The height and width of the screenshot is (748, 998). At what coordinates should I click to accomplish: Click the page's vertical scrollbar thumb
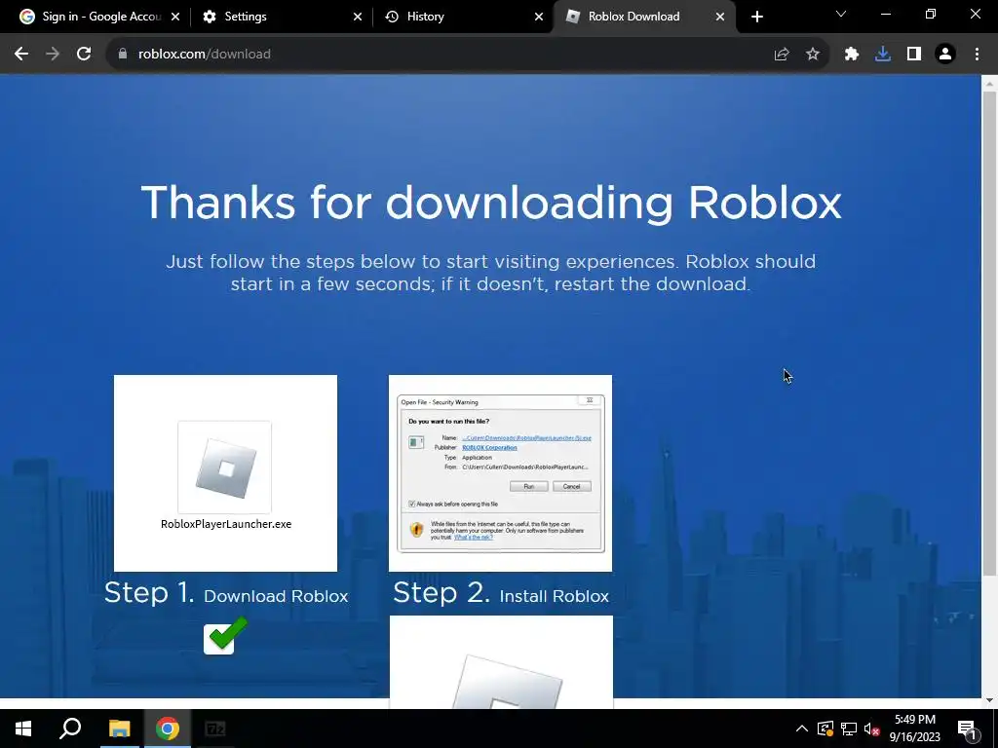click(989, 333)
